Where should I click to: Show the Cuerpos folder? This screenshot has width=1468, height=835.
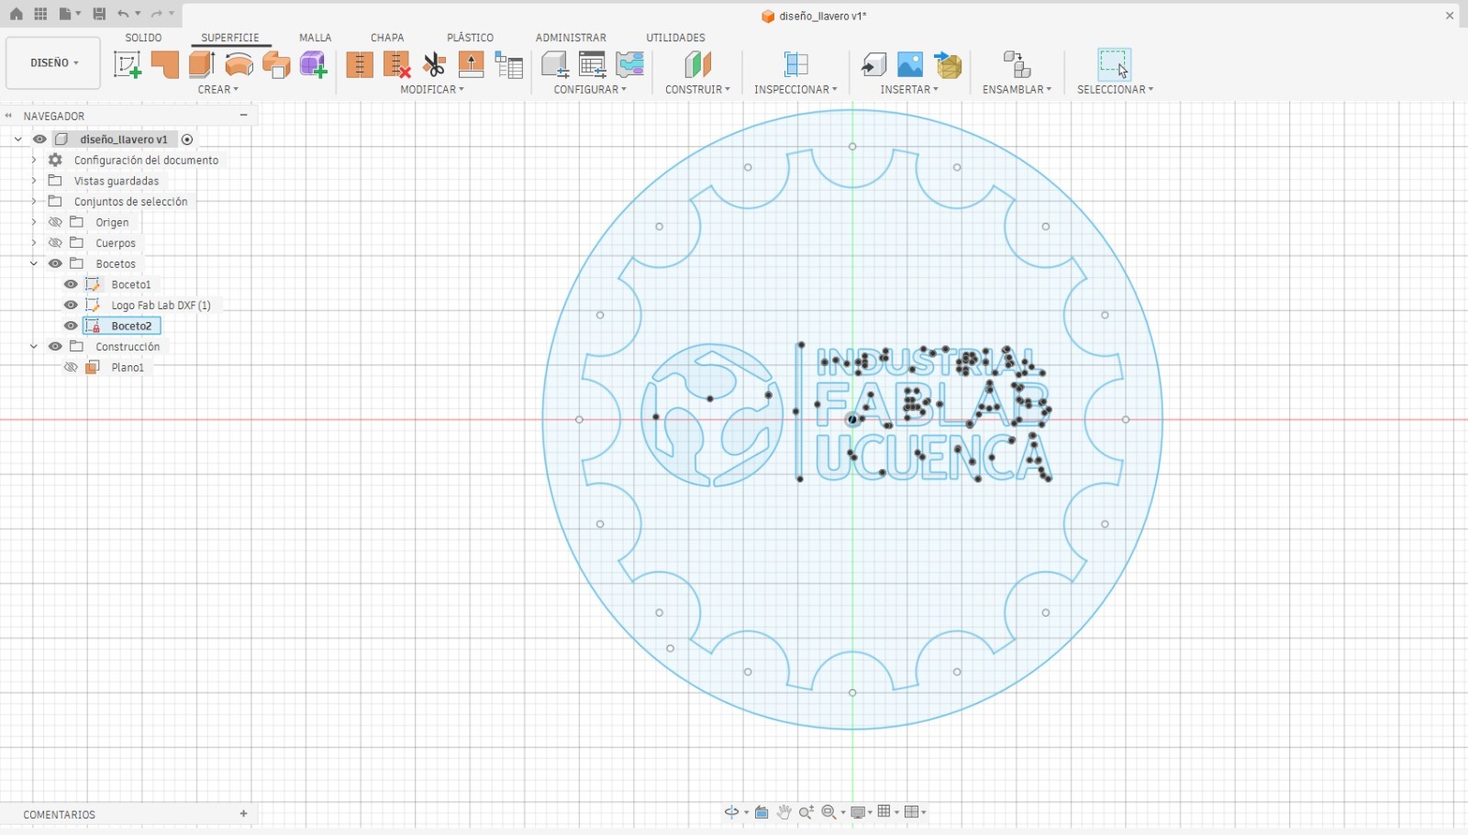[x=55, y=243]
